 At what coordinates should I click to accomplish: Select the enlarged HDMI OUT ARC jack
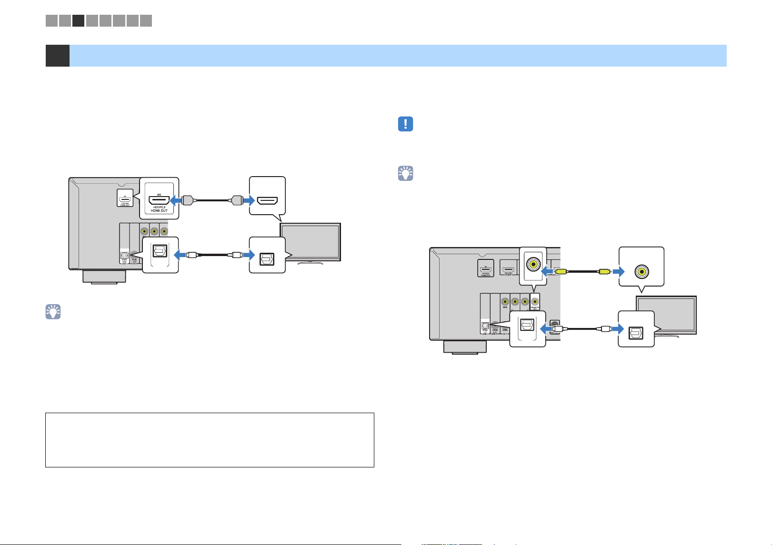point(159,198)
